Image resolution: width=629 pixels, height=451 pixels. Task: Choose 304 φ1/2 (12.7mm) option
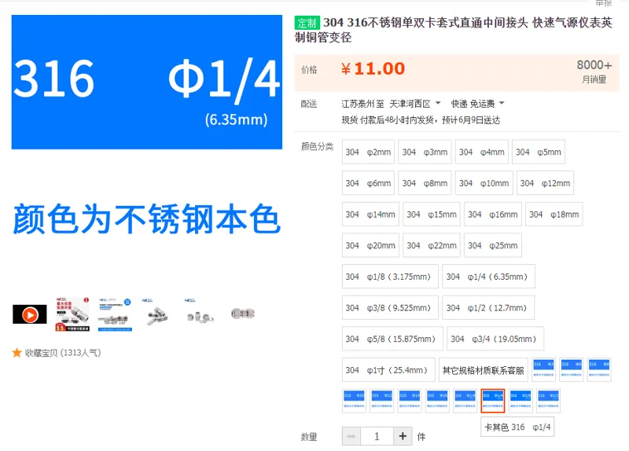coord(488,308)
